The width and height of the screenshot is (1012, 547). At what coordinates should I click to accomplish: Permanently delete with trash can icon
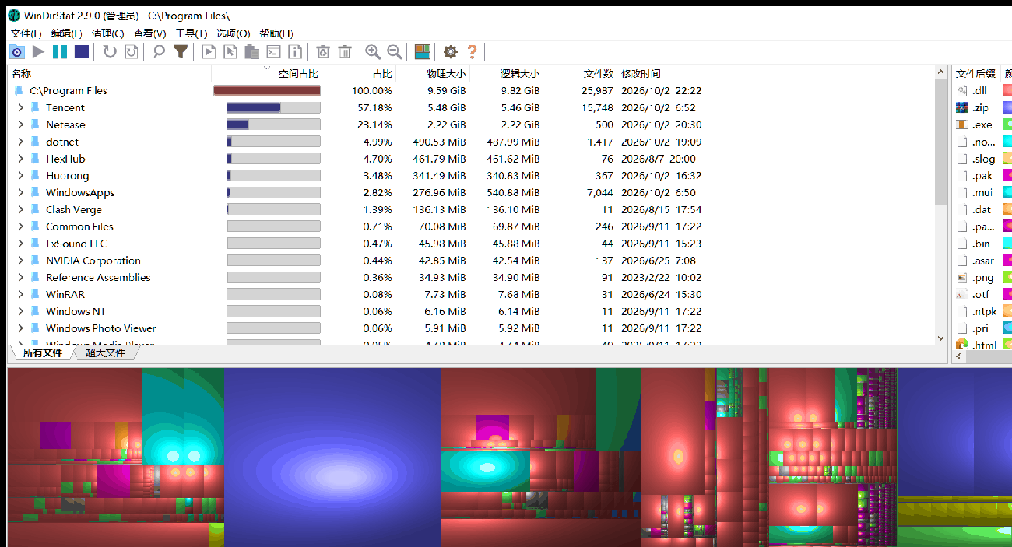pos(345,51)
